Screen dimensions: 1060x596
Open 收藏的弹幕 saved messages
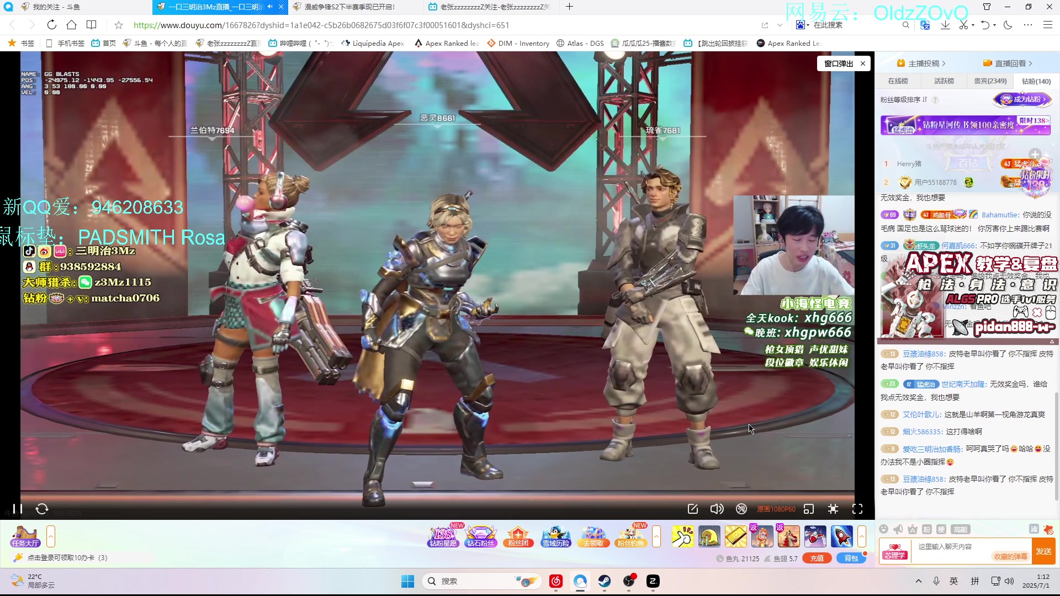click(x=1010, y=556)
